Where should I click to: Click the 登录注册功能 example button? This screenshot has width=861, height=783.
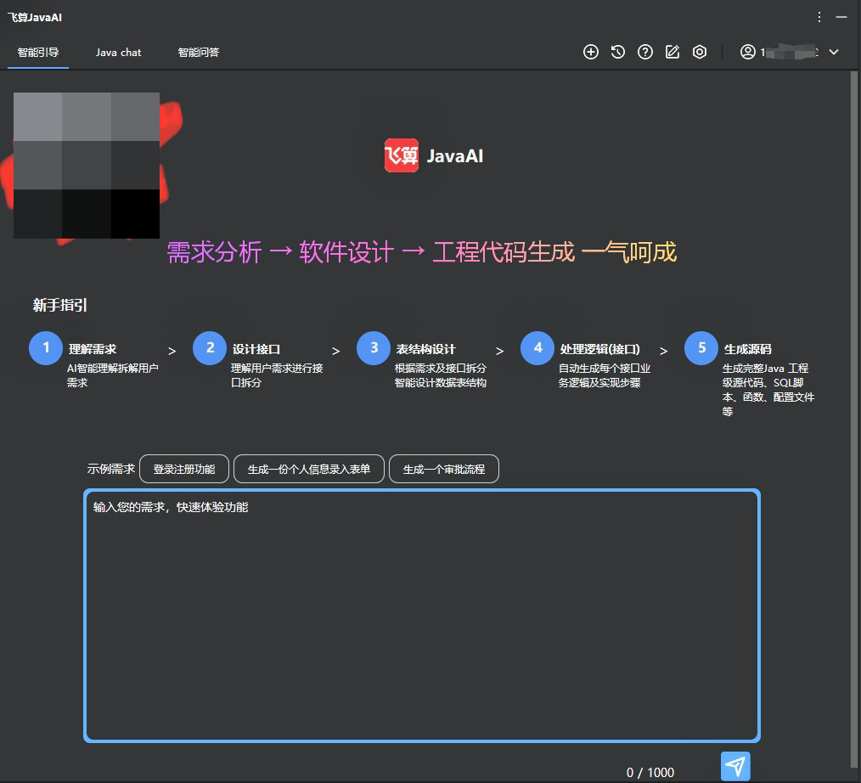point(183,468)
